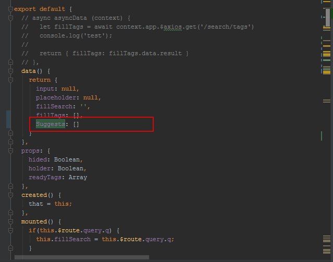Image resolution: width=333 pixels, height=262 pixels.
Task: Click the 'hided' prop name
Action: coord(38,160)
